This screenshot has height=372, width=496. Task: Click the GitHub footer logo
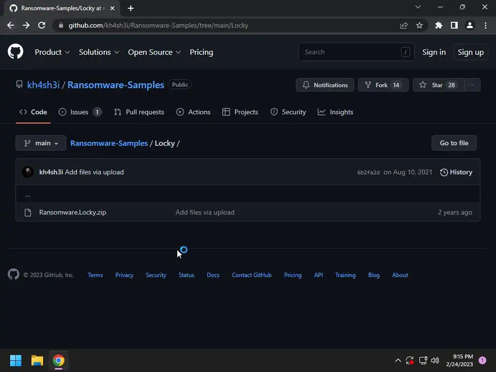point(13,274)
